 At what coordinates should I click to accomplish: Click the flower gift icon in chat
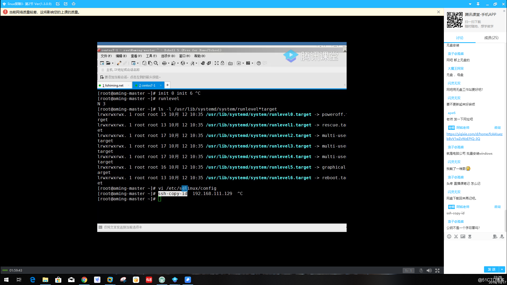click(x=470, y=236)
